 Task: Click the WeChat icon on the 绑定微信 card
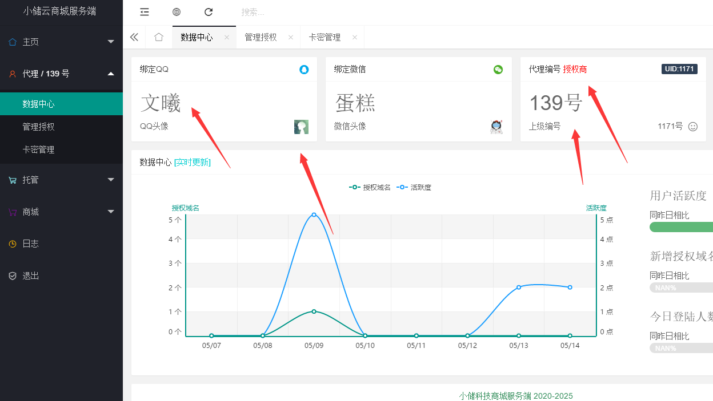pos(498,69)
